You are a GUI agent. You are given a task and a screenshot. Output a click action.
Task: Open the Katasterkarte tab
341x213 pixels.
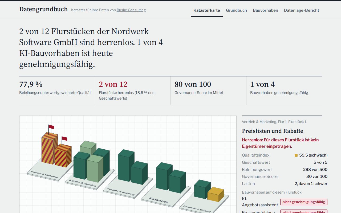pos(207,10)
